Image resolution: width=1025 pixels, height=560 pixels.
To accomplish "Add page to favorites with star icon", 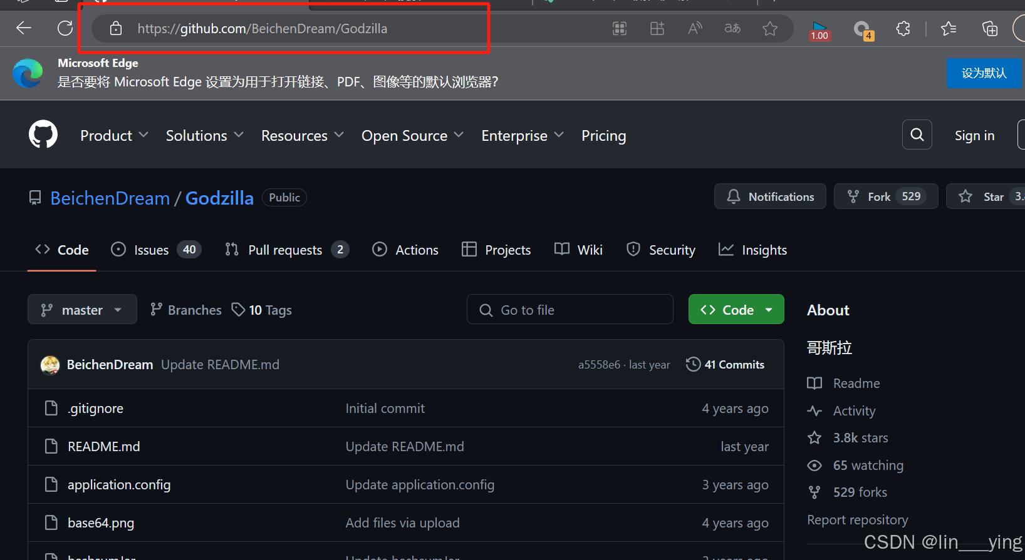I will [x=770, y=28].
